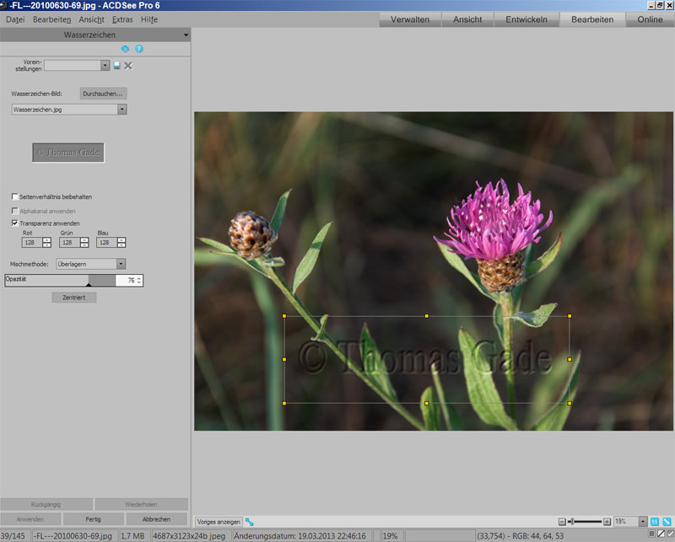Click the zoom out minus icon
The height and width of the screenshot is (542, 675).
point(562,522)
